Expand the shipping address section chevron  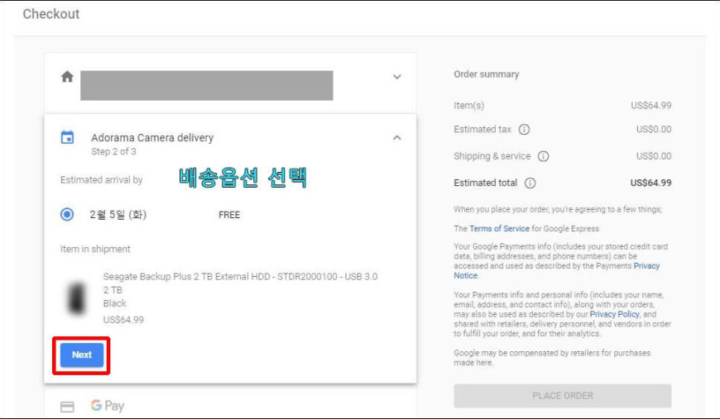coord(397,77)
